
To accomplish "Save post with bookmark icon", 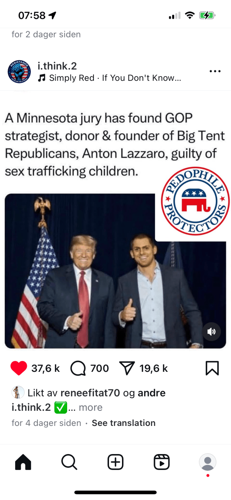I will point(212,368).
